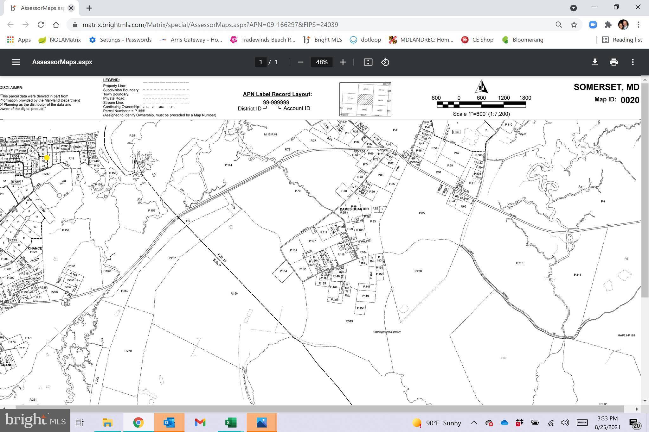Bookmark this page with the star
This screenshot has width=649, height=432.
coord(574,25)
